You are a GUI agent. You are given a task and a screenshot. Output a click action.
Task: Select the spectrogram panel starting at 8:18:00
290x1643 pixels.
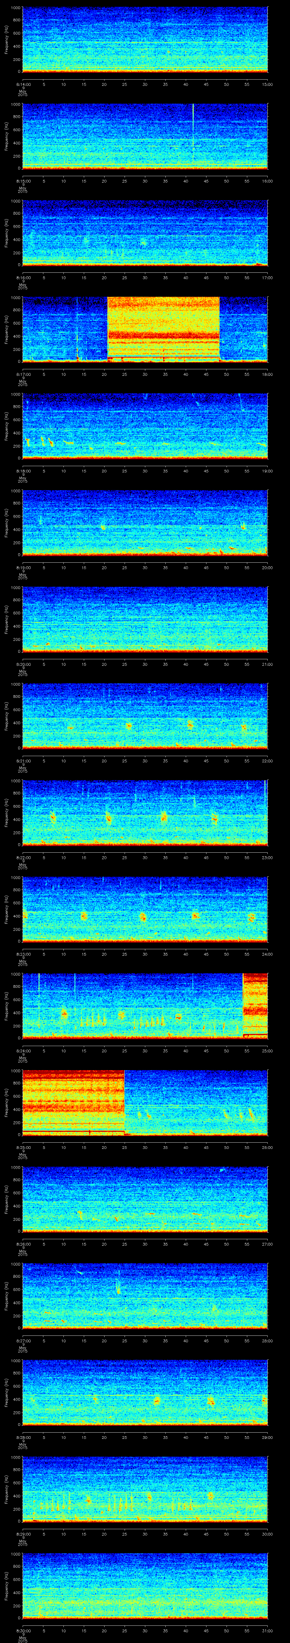[145, 427]
